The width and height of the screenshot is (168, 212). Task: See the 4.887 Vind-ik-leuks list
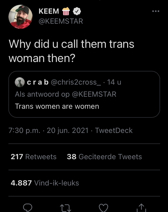(x=45, y=183)
